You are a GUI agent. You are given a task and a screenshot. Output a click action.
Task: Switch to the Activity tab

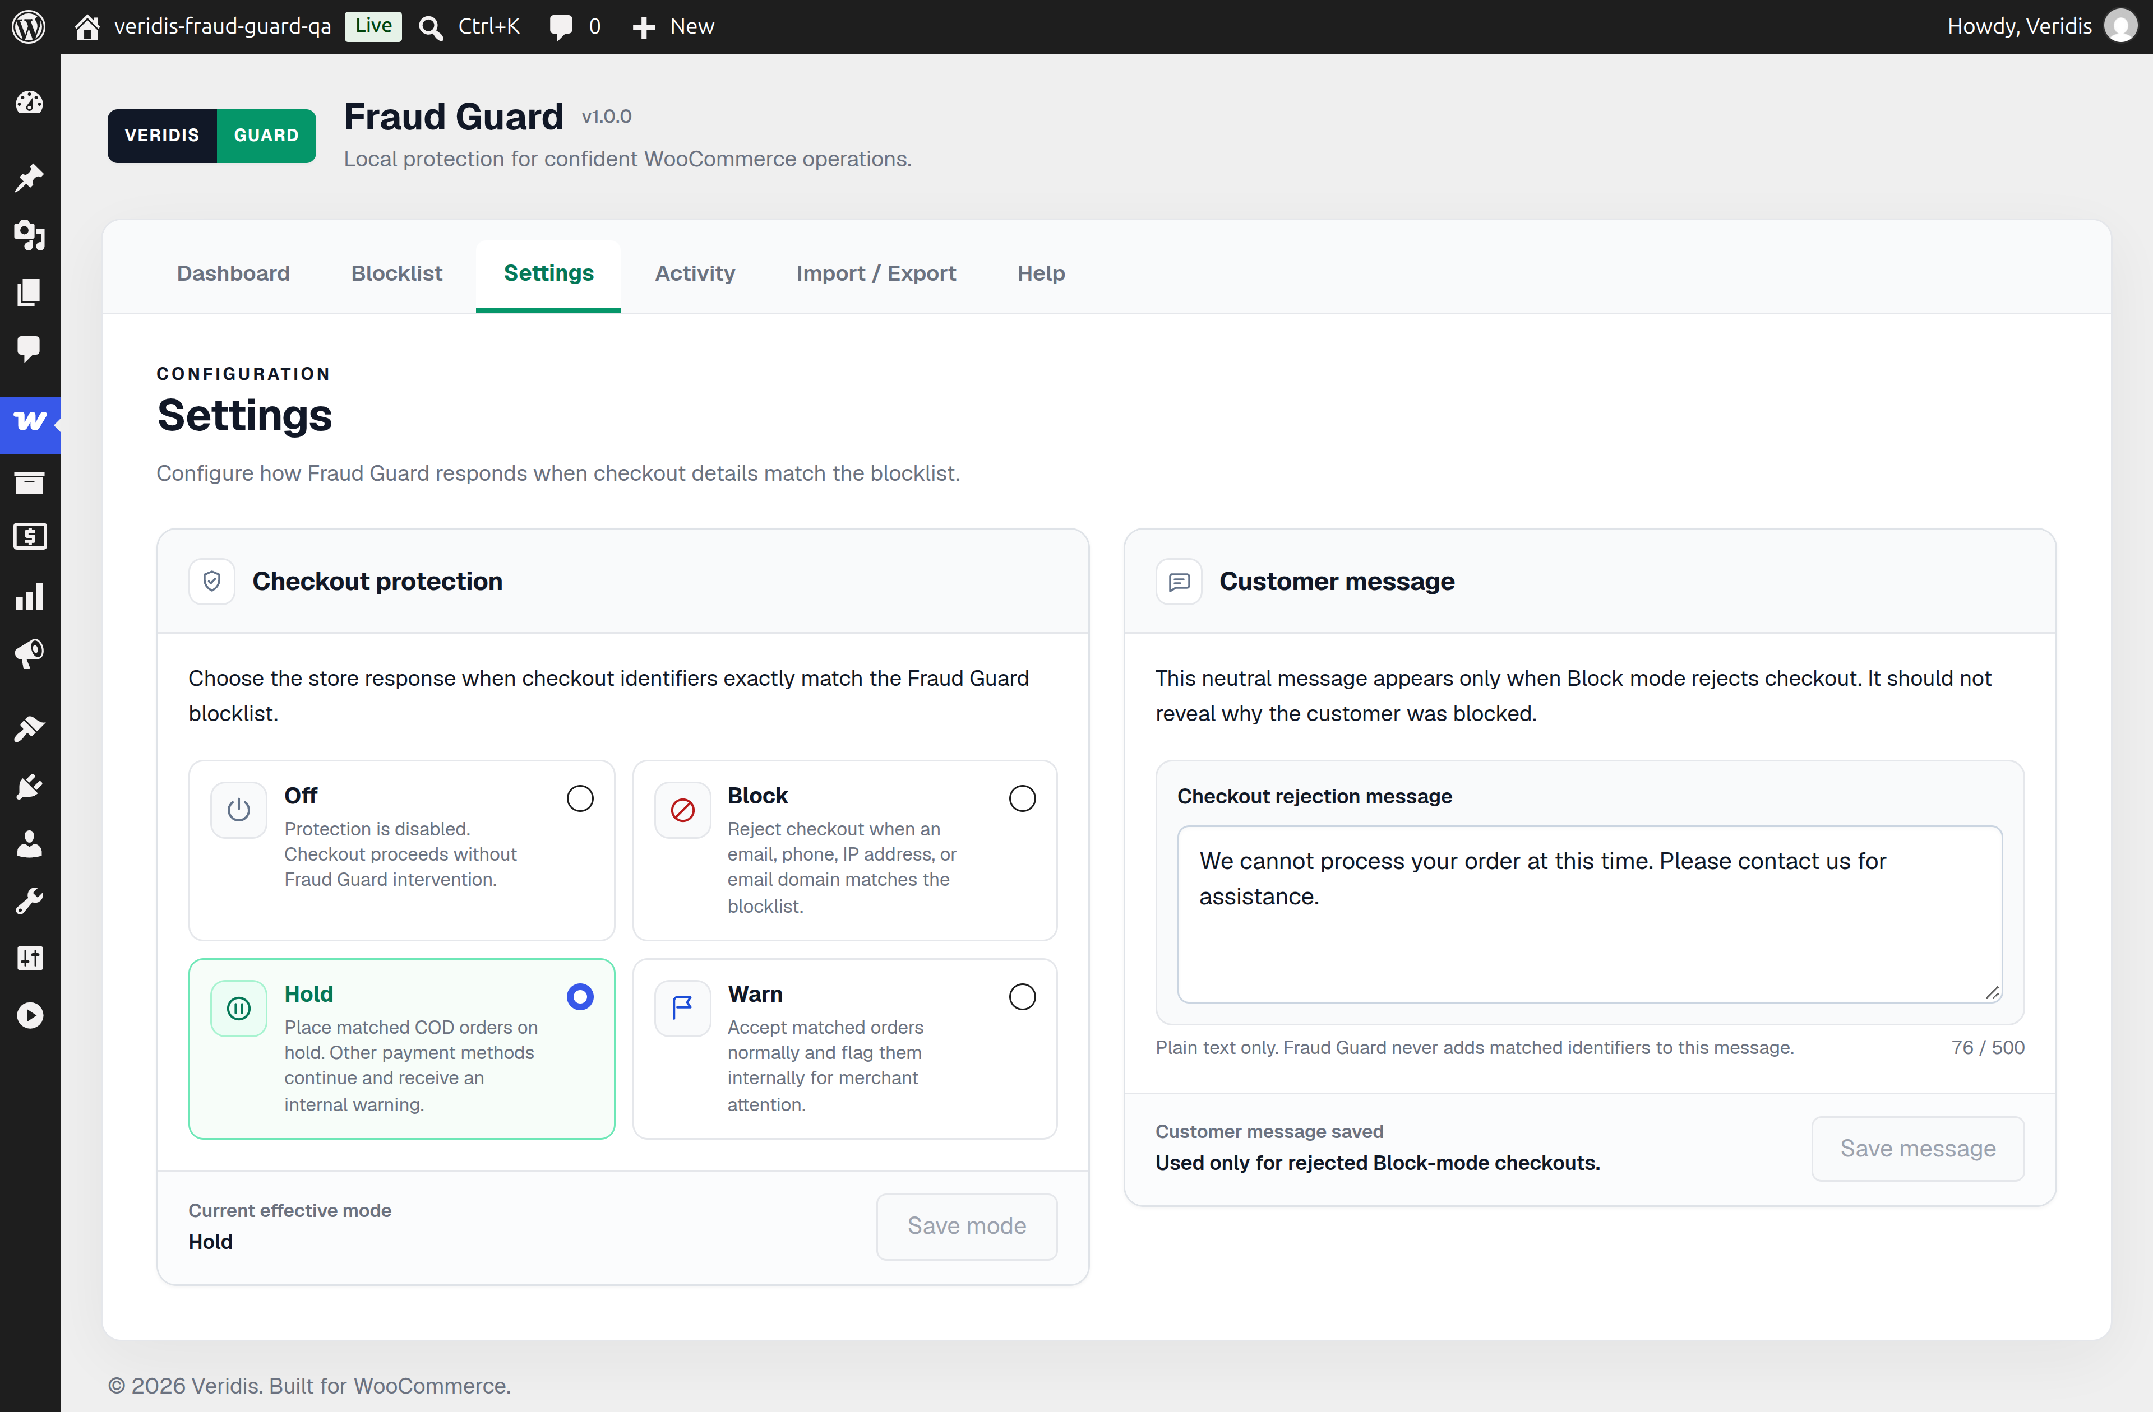point(695,273)
